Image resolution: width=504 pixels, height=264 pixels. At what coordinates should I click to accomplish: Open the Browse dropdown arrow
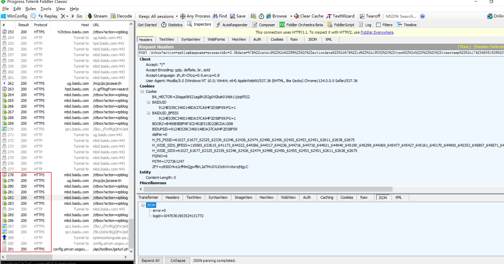coord(291,16)
